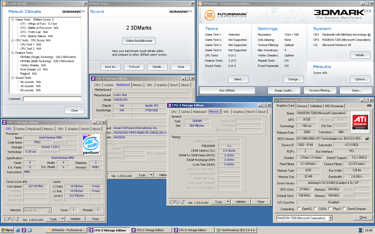Click the taskbar clock showing 18:48
Image resolution: width=375 pixels, height=234 pixels.
(368, 230)
